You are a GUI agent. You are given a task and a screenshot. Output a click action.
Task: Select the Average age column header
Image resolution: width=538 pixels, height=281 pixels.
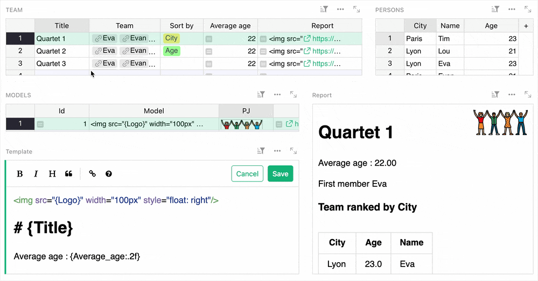click(230, 26)
